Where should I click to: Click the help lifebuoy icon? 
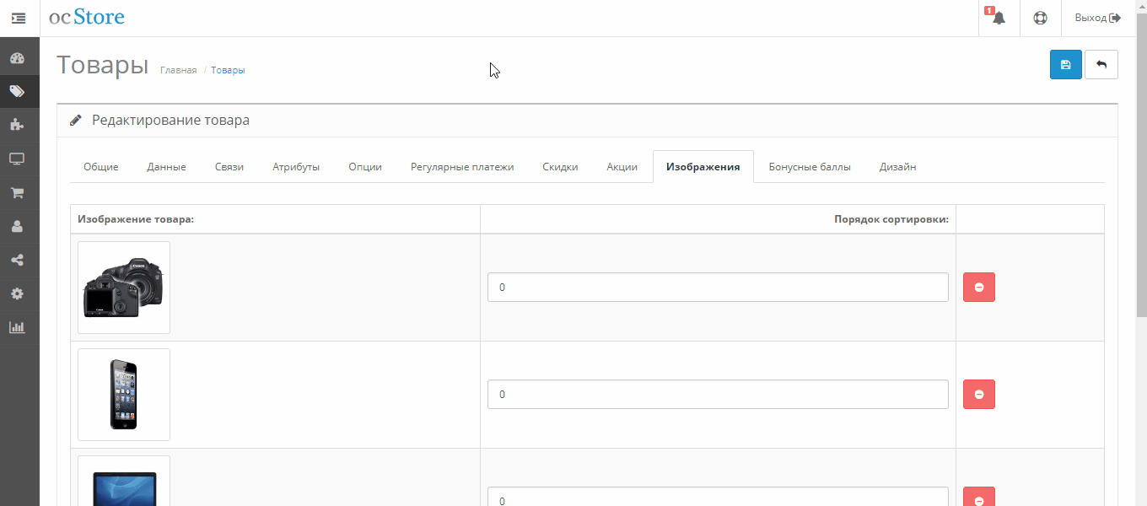click(1040, 18)
